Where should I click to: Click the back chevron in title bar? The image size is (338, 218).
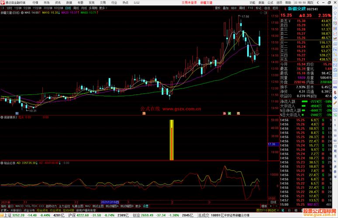pos(318,3)
